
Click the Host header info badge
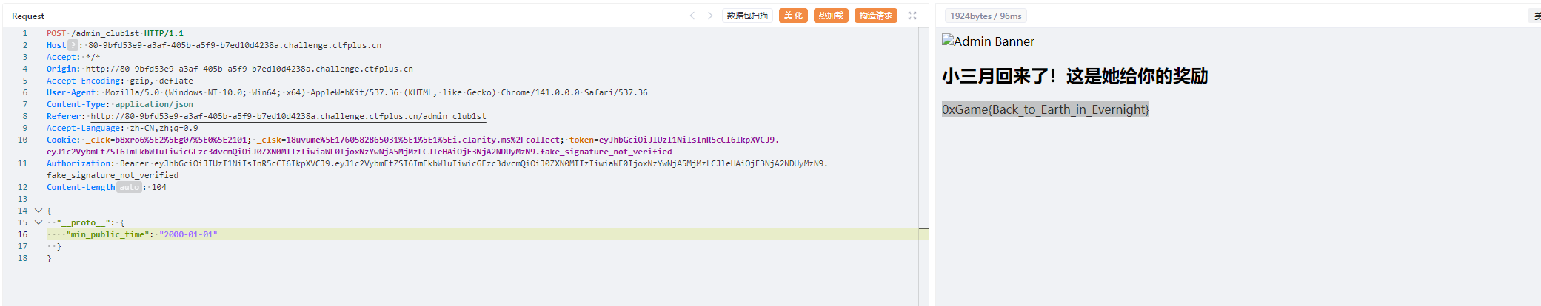click(73, 45)
